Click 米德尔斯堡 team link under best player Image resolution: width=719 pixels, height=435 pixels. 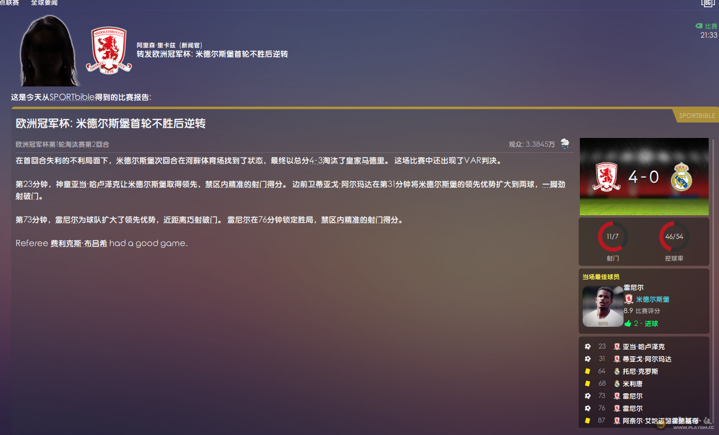[x=652, y=300]
